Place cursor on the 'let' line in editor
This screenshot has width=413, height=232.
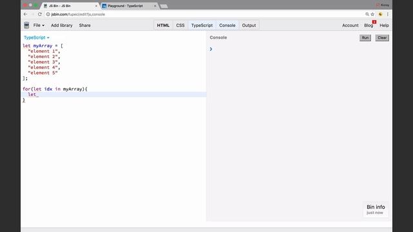coord(114,95)
